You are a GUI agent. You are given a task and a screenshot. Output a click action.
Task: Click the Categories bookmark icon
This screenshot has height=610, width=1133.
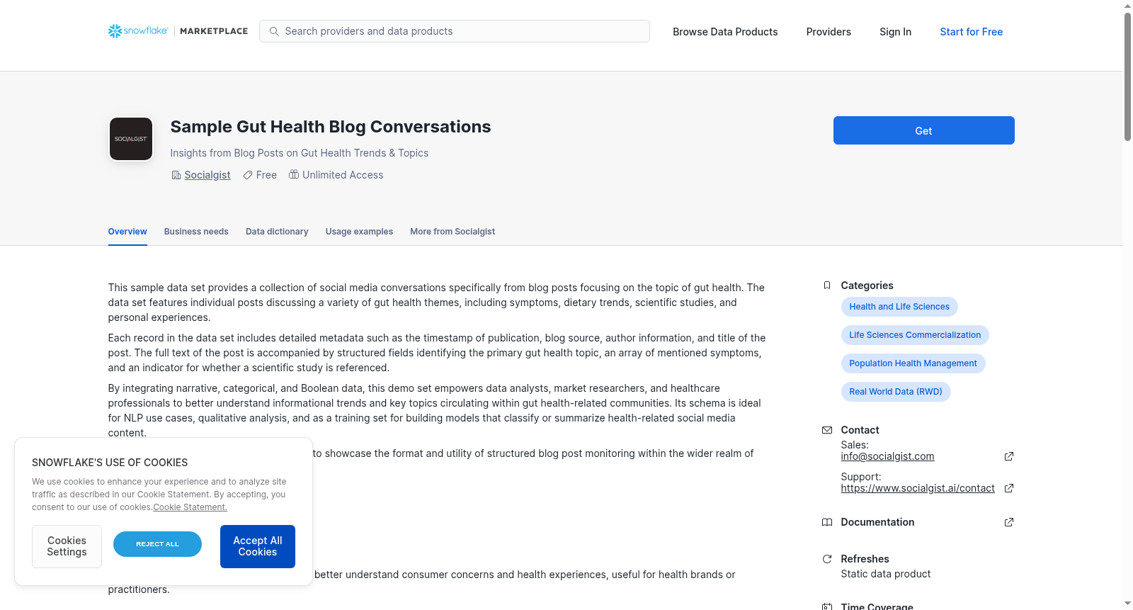coord(827,286)
